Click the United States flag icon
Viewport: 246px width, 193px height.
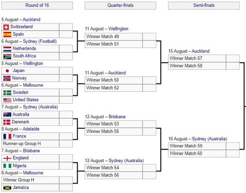tap(7, 100)
